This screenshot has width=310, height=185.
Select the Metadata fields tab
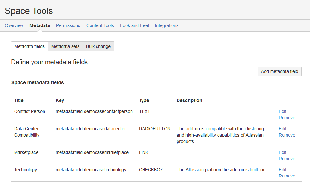pyautogui.click(x=29, y=46)
